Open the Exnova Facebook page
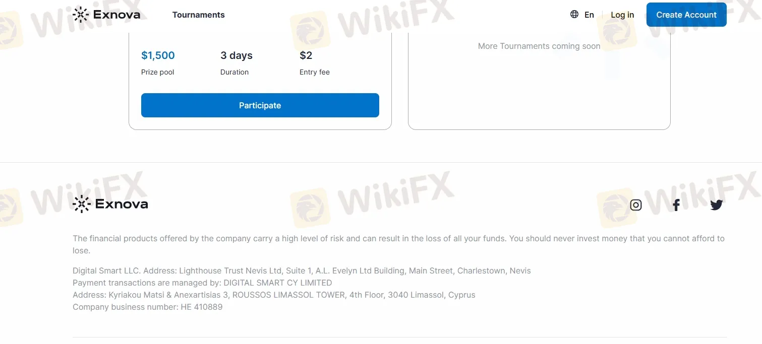Screen dimensions: 762x344 coord(676,205)
